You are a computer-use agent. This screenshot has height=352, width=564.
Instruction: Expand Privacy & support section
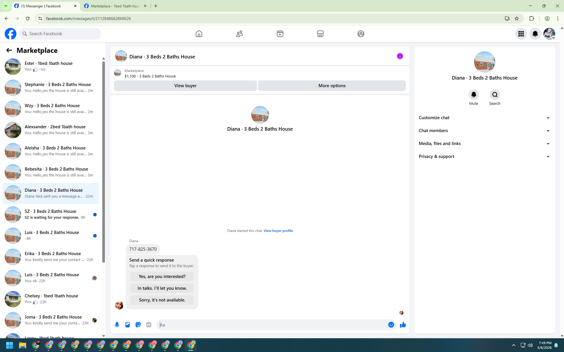tap(484, 156)
